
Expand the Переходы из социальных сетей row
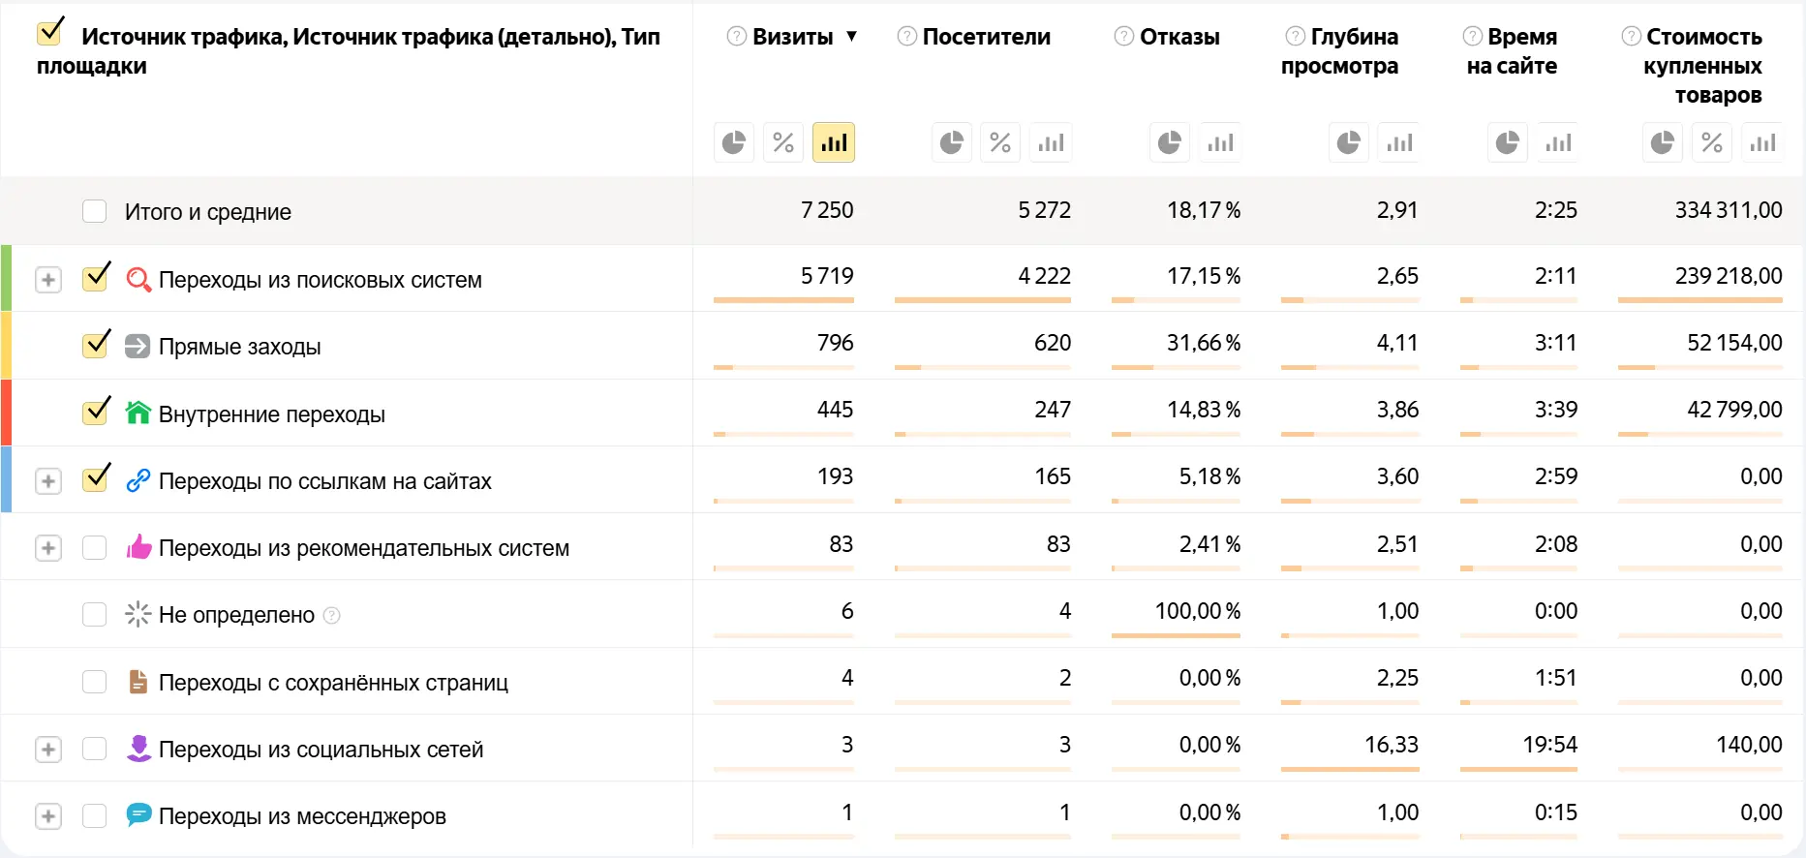pyautogui.click(x=48, y=750)
